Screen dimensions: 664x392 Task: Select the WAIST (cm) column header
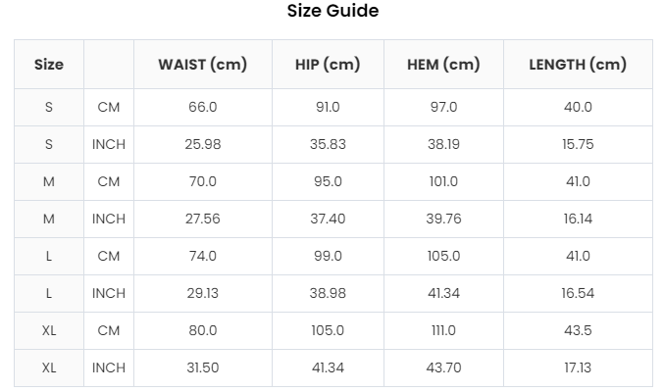(202, 65)
